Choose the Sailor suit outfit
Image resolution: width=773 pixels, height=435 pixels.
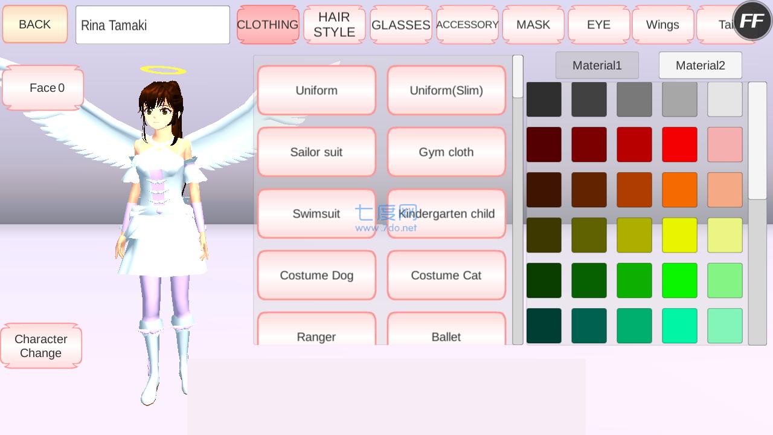[316, 152]
